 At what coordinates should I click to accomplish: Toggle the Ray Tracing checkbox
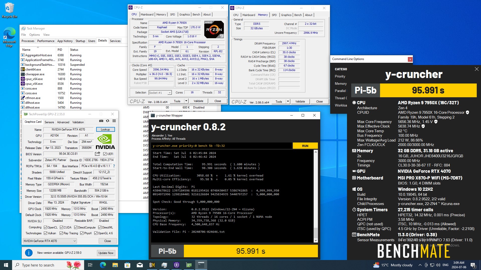(x=61, y=233)
